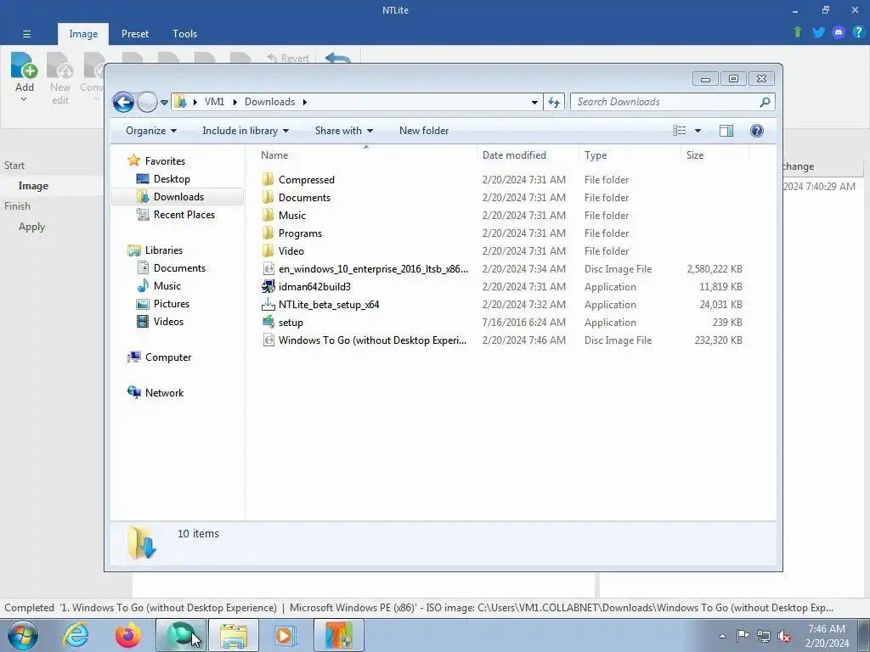870x652 pixels.
Task: Open Libraries Documents in navigation pane
Action: click(x=179, y=267)
